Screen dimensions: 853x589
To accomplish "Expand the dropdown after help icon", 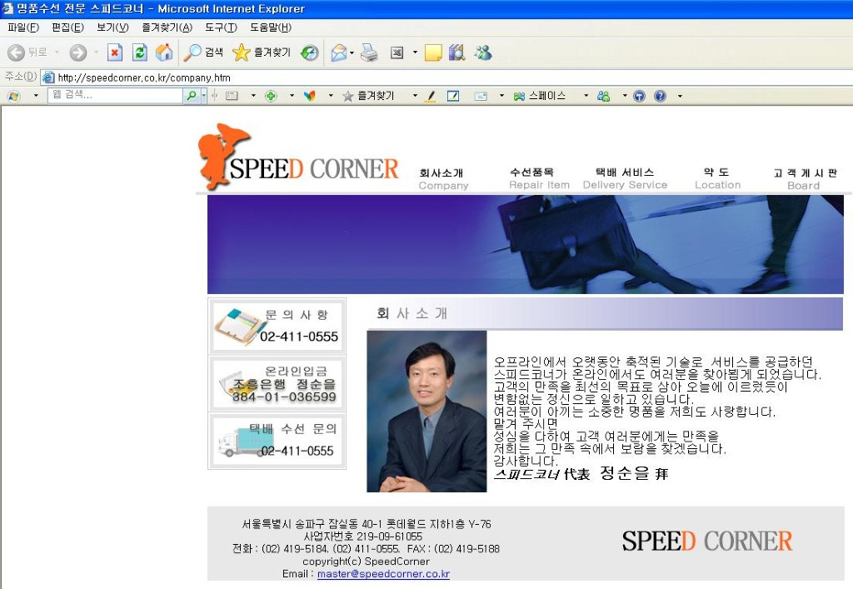I will pos(680,97).
